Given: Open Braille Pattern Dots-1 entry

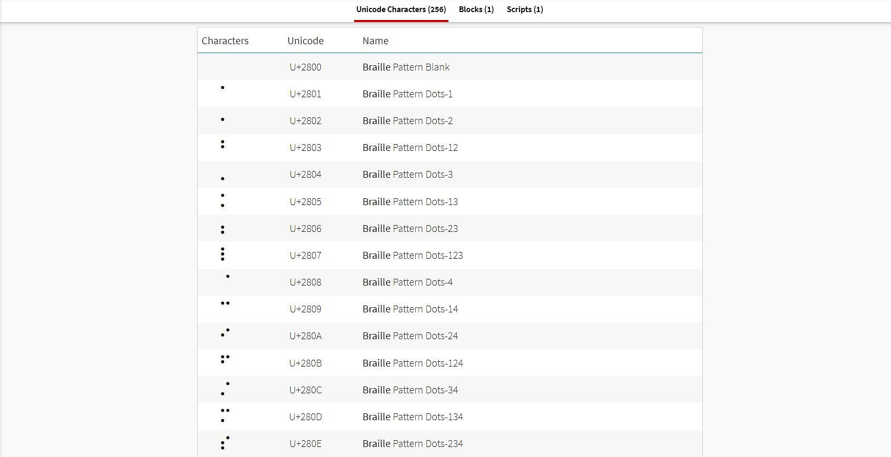Looking at the screenshot, I should pos(408,94).
